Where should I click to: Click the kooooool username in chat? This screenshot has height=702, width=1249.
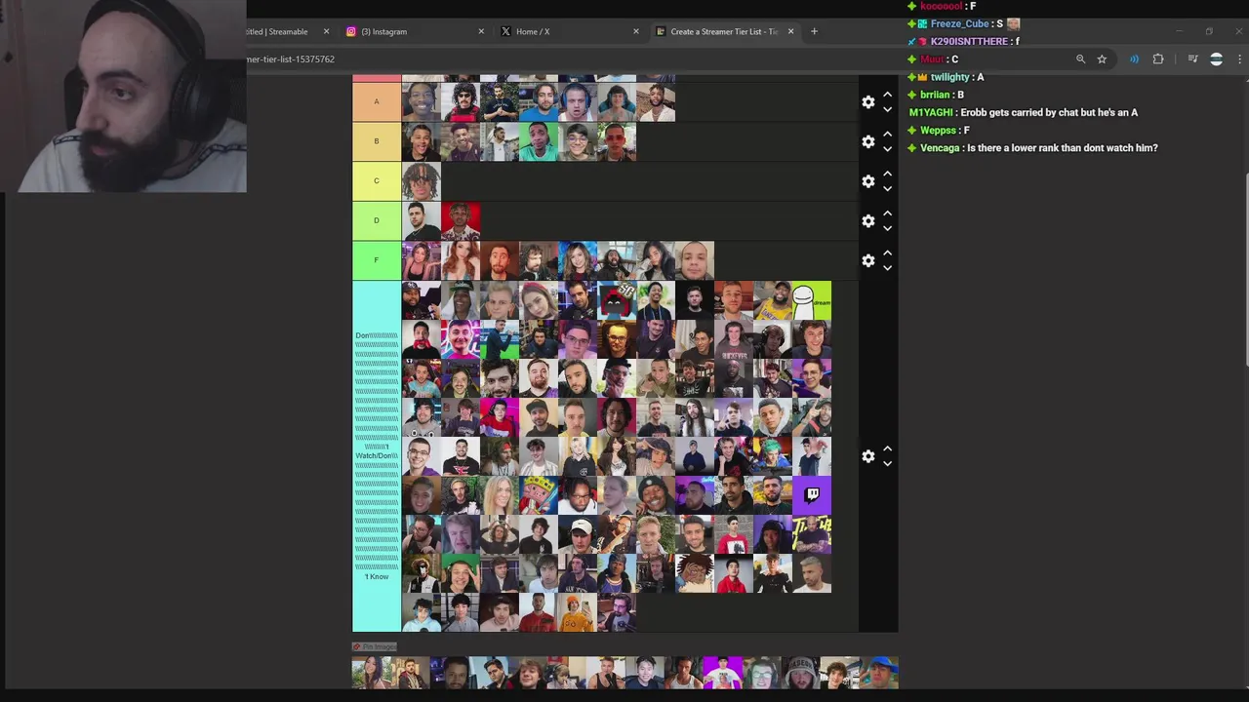(x=941, y=6)
